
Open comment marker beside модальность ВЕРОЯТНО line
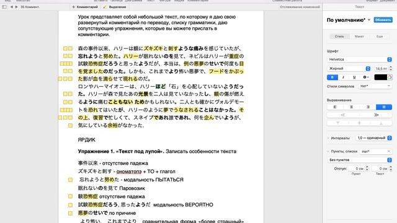click(x=70, y=205)
